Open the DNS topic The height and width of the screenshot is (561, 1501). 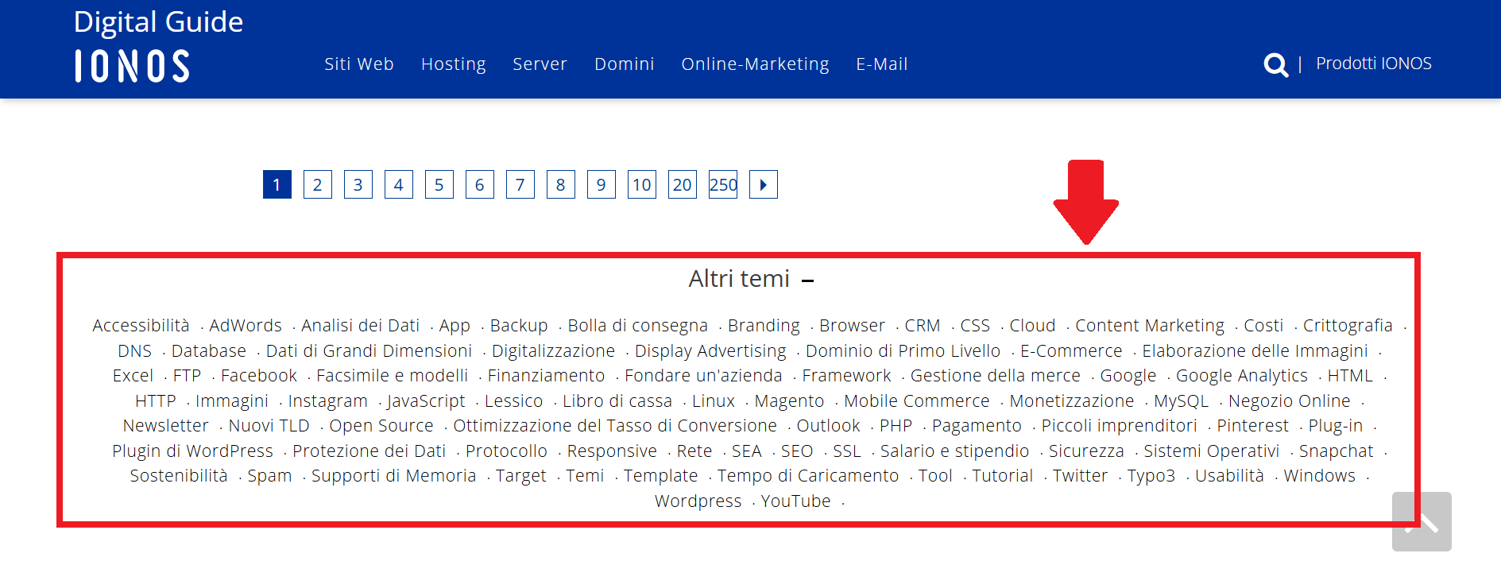tap(134, 350)
